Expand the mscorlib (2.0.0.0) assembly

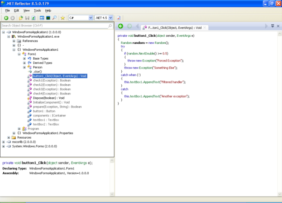coord(3,142)
